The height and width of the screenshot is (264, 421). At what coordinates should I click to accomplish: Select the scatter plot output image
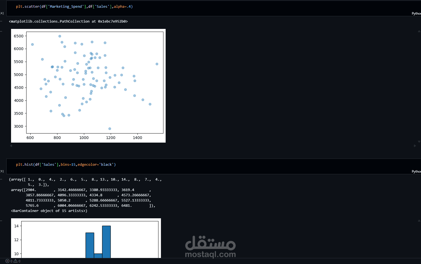tap(88, 86)
